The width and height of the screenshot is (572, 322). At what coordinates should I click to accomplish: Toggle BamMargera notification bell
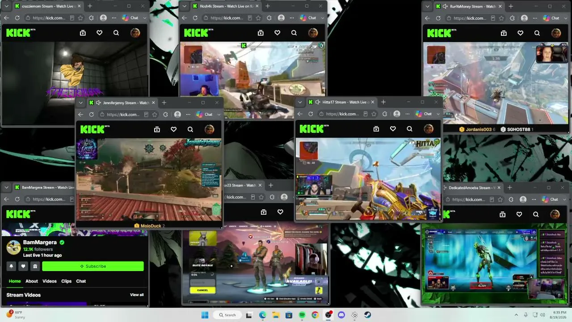point(12,266)
